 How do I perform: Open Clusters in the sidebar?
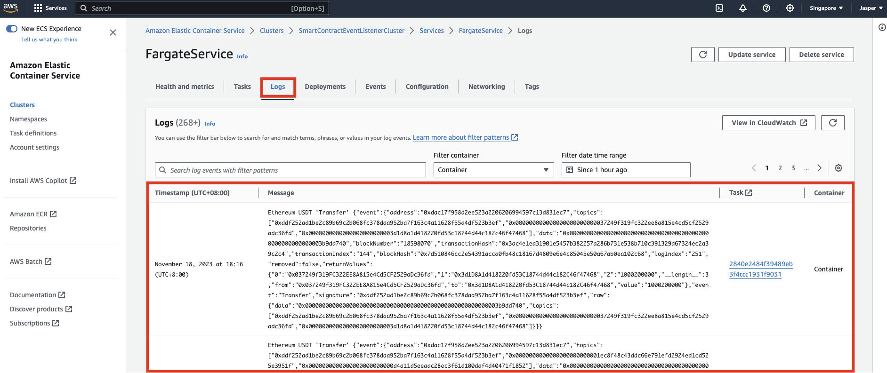[22, 105]
